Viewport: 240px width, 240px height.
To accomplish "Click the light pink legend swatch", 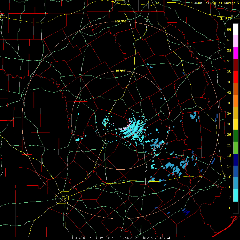I will (235, 41).
